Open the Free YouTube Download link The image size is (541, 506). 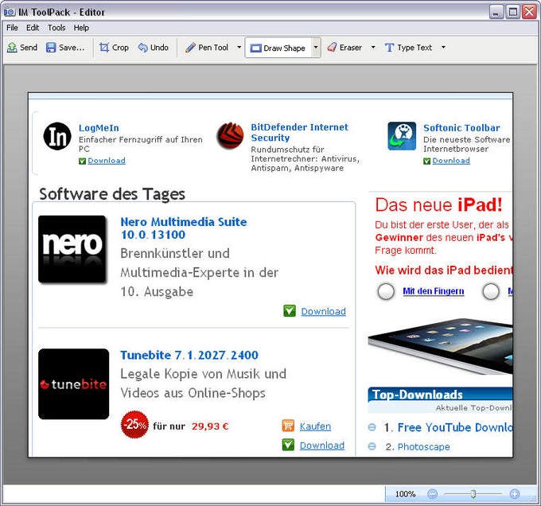click(455, 427)
